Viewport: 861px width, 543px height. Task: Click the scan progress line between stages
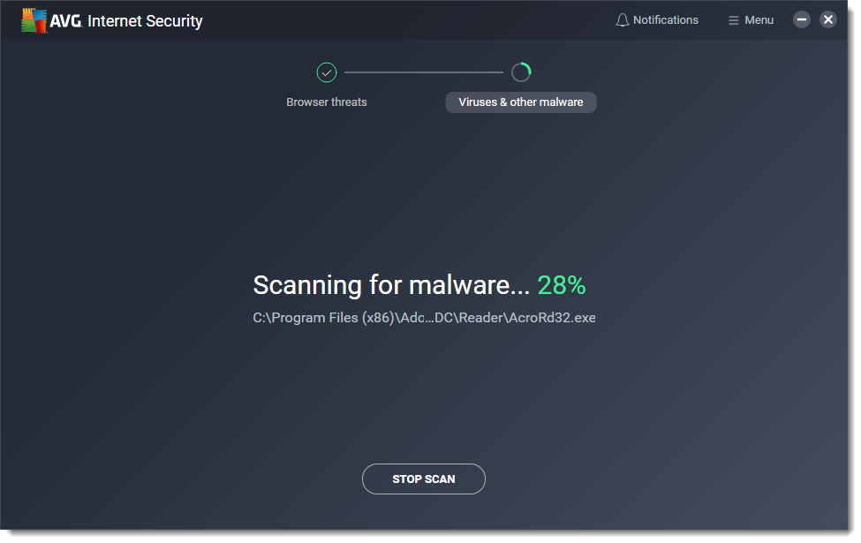424,72
